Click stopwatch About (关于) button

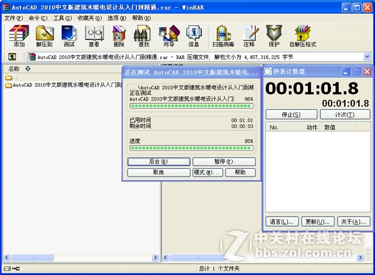coord(354,221)
